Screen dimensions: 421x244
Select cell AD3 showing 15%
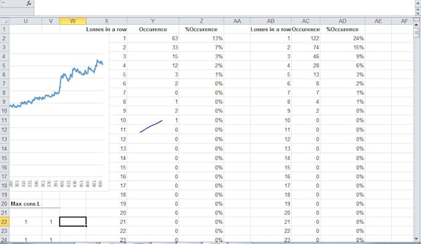click(x=342, y=48)
